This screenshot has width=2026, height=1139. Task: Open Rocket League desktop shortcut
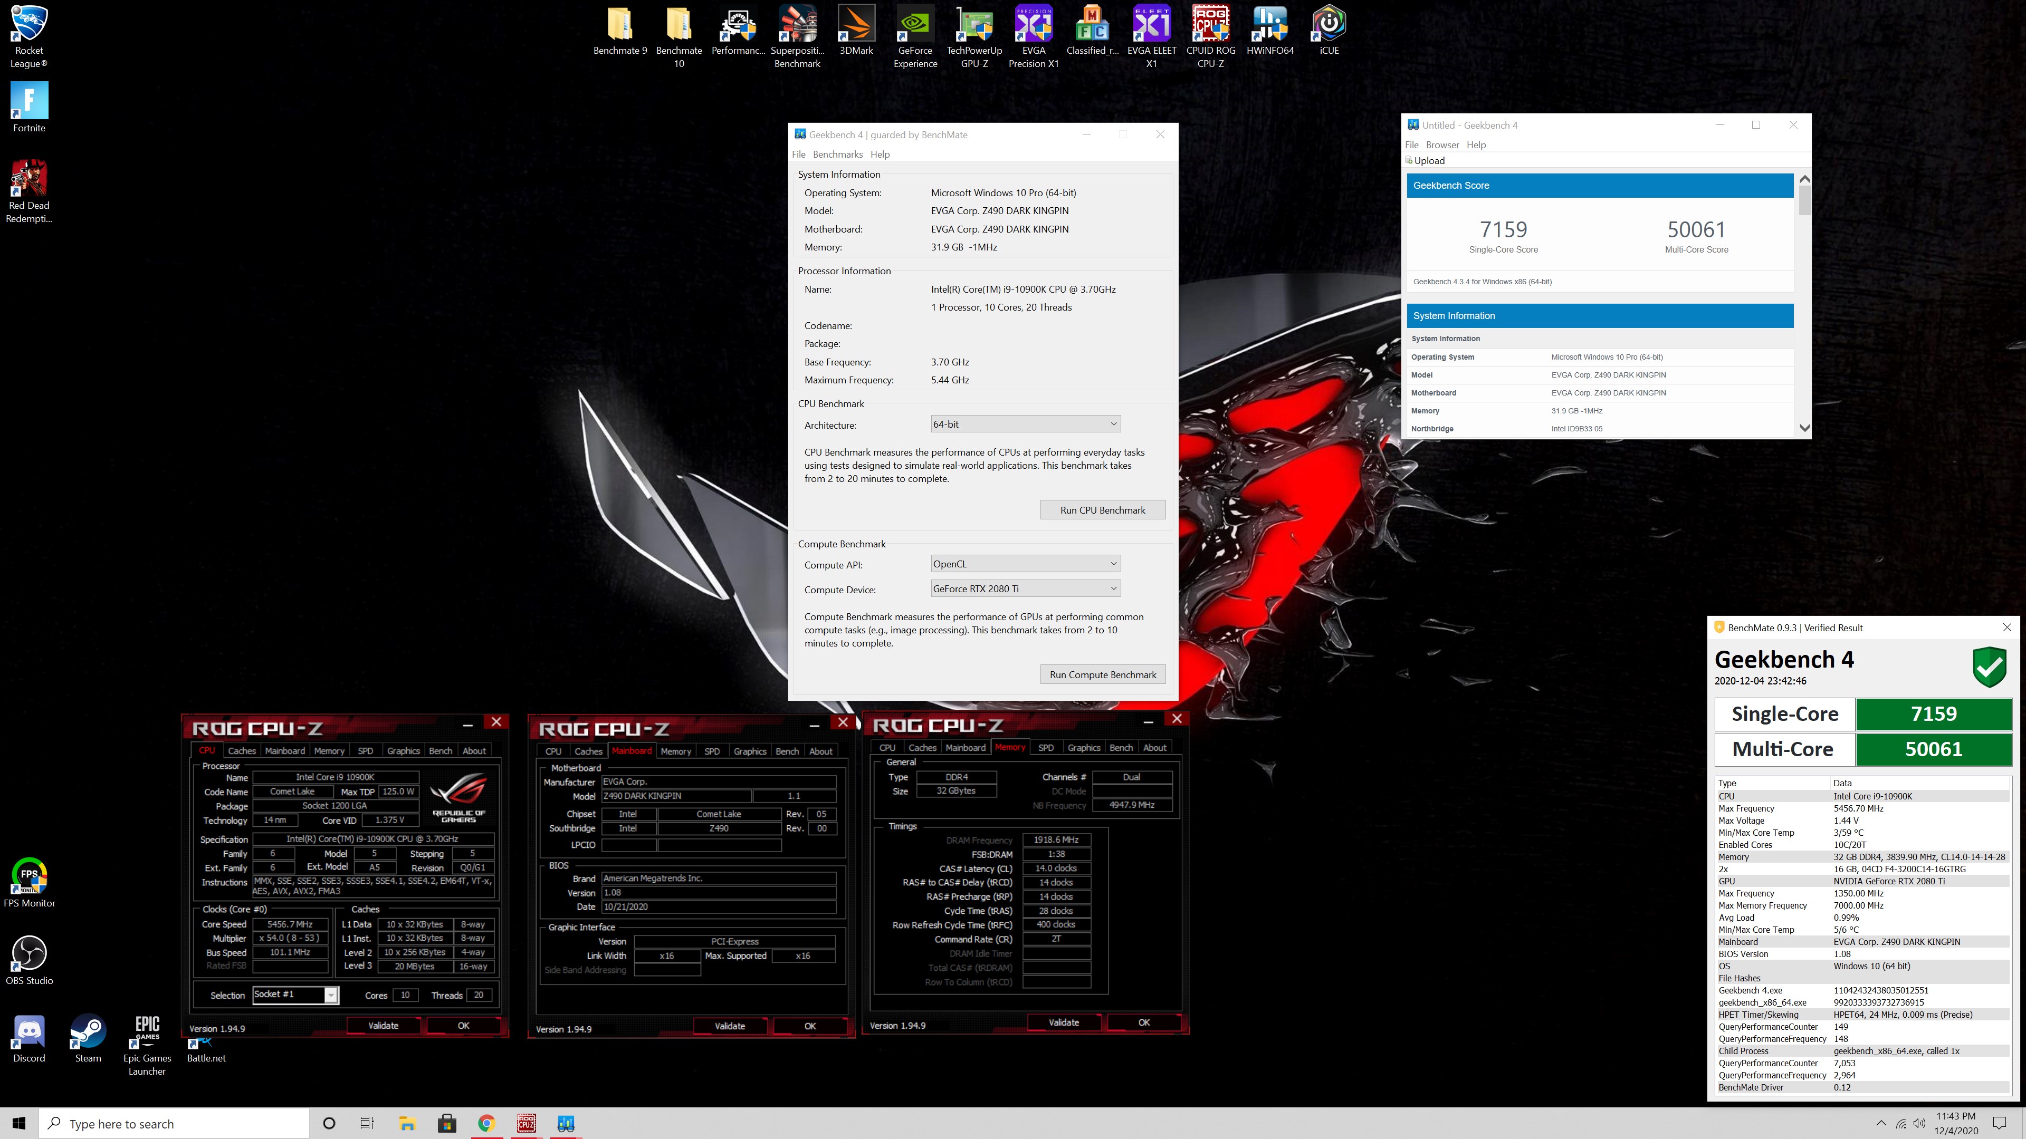[29, 35]
